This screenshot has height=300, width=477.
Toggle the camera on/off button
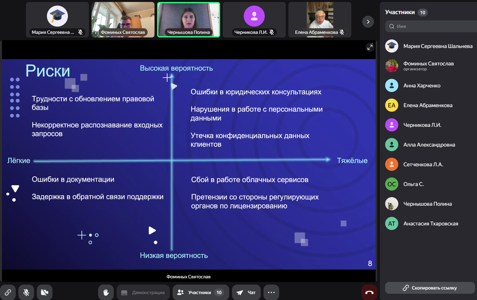point(45,292)
